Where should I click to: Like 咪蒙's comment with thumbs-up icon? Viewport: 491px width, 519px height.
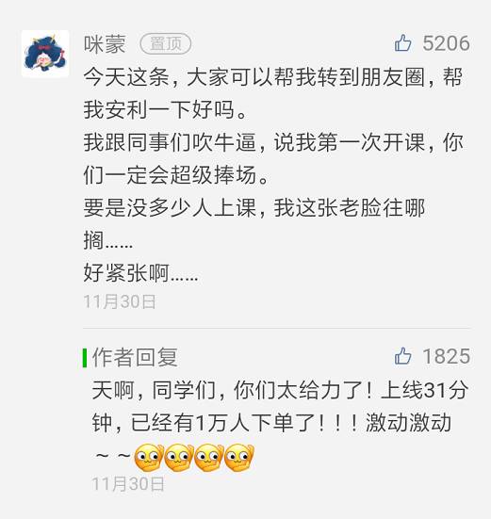pos(403,43)
